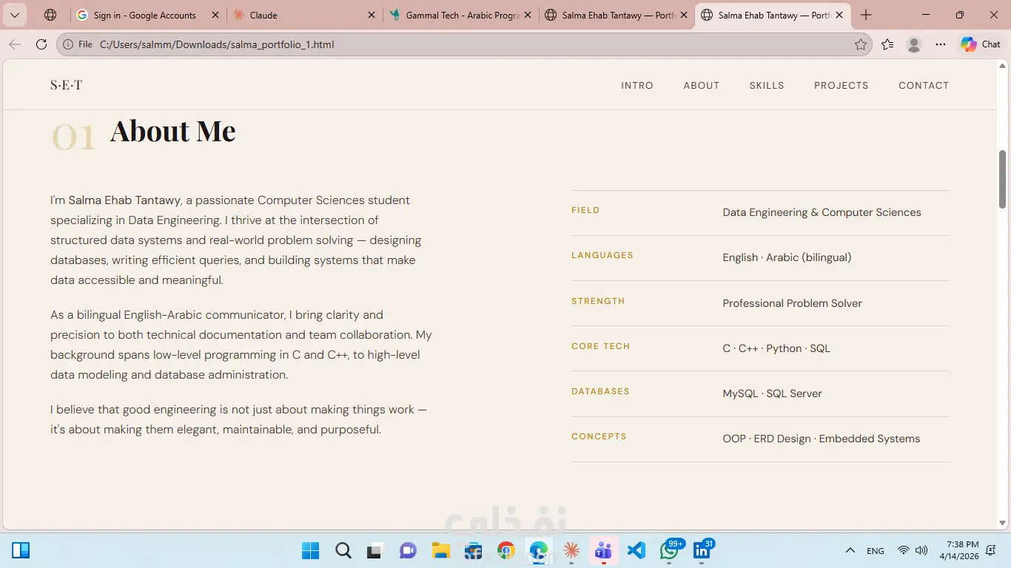Screen dimensions: 1011x568
Task: Open Settings and more menu
Action: tap(941, 44)
